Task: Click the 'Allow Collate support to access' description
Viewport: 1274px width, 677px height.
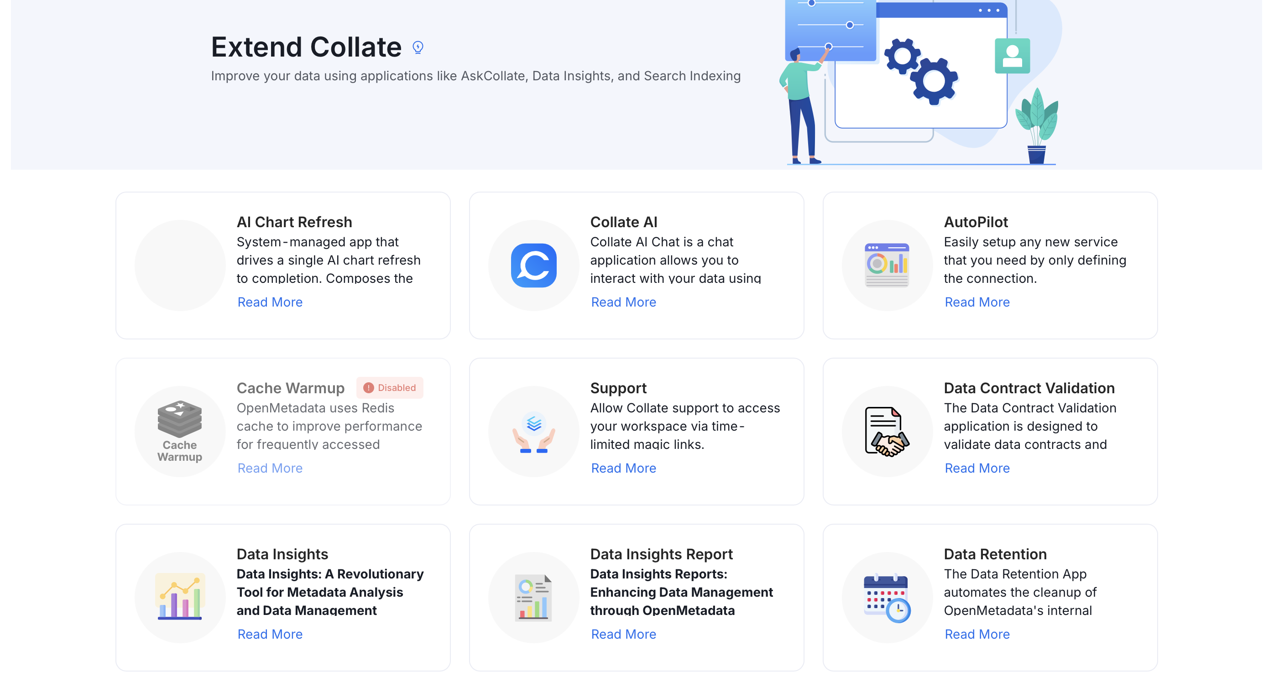Action: click(685, 426)
